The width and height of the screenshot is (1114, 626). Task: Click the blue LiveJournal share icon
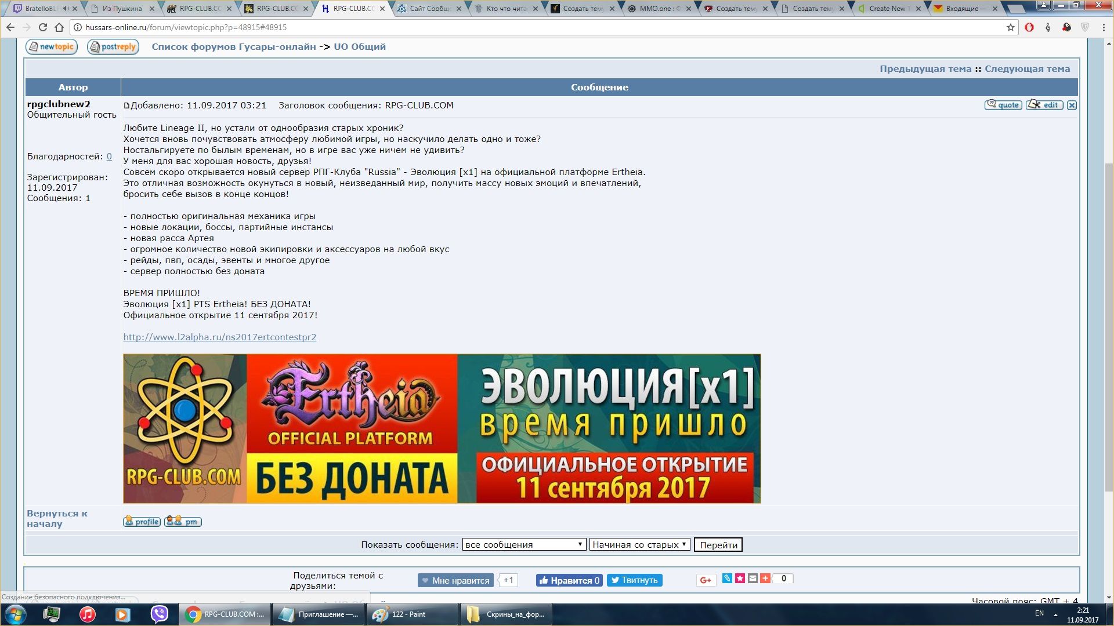[x=727, y=578]
